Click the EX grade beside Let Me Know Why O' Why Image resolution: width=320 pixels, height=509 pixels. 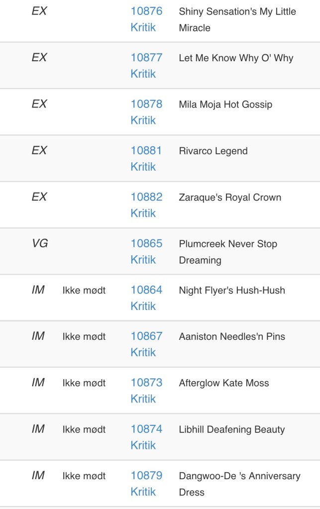pyautogui.click(x=39, y=58)
